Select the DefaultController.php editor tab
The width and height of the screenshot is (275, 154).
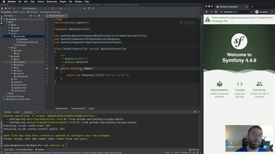coord(56,16)
